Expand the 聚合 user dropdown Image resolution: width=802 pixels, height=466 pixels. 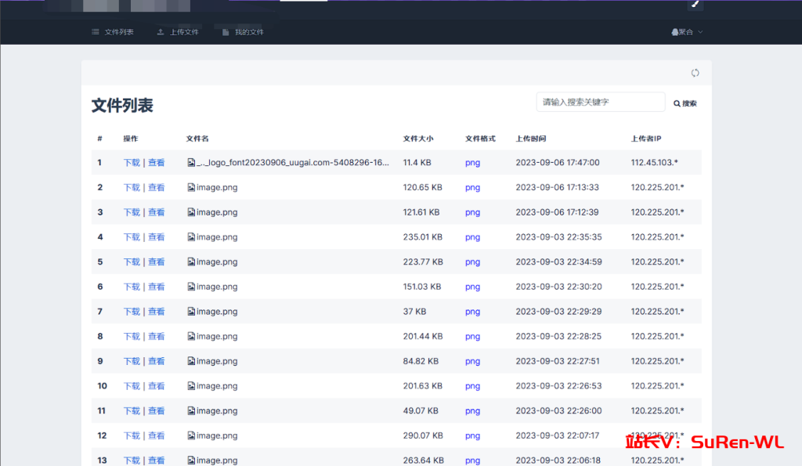coord(687,32)
